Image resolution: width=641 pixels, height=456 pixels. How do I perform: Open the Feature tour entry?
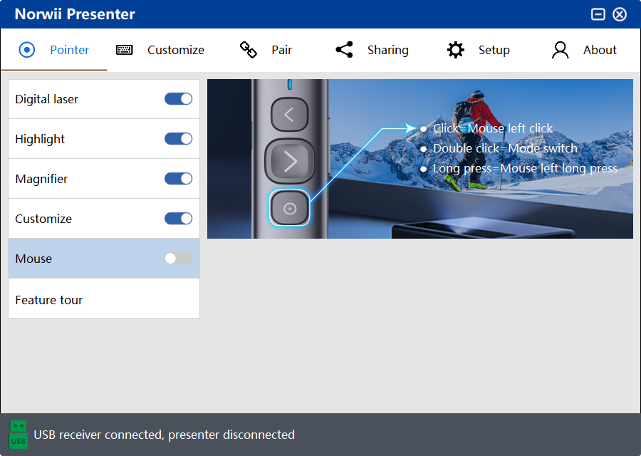click(104, 299)
